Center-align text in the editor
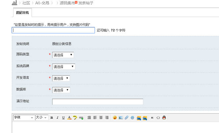Image resolution: width=219 pixels, height=133 pixels. (x=101, y=118)
